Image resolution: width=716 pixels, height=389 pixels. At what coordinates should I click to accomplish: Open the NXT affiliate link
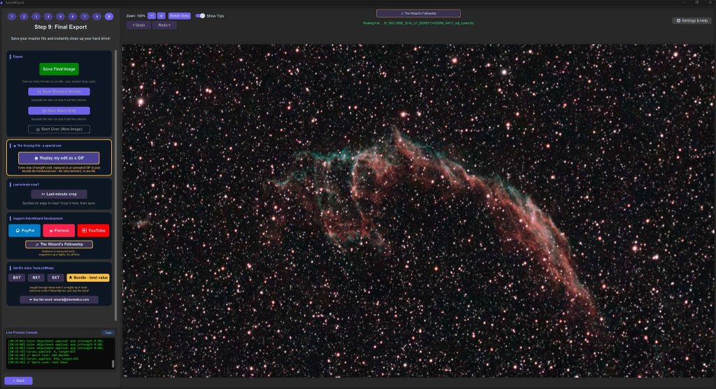[36, 278]
